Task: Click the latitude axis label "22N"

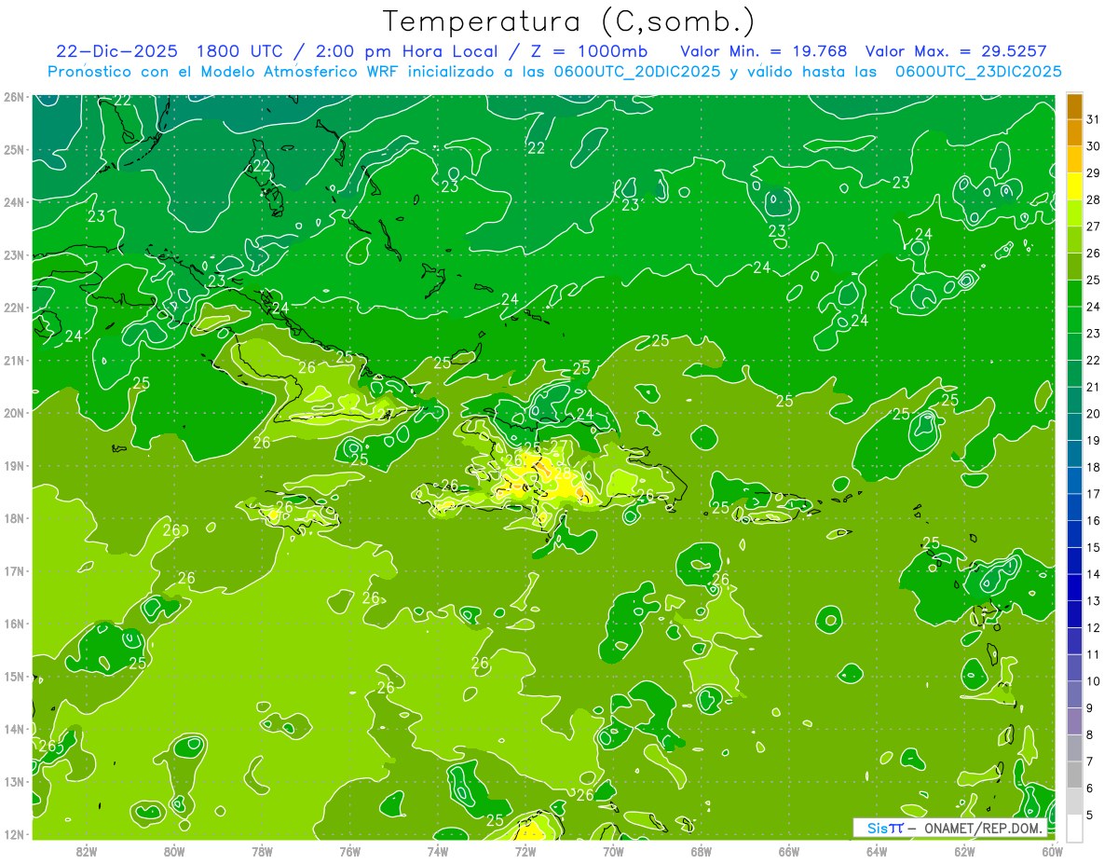Action: tap(14, 308)
